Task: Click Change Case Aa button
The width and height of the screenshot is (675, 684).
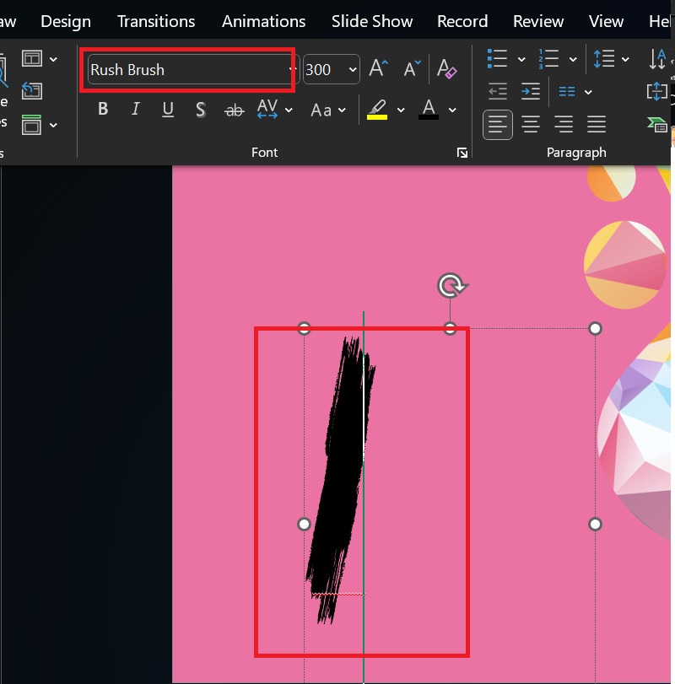Action: pos(321,110)
